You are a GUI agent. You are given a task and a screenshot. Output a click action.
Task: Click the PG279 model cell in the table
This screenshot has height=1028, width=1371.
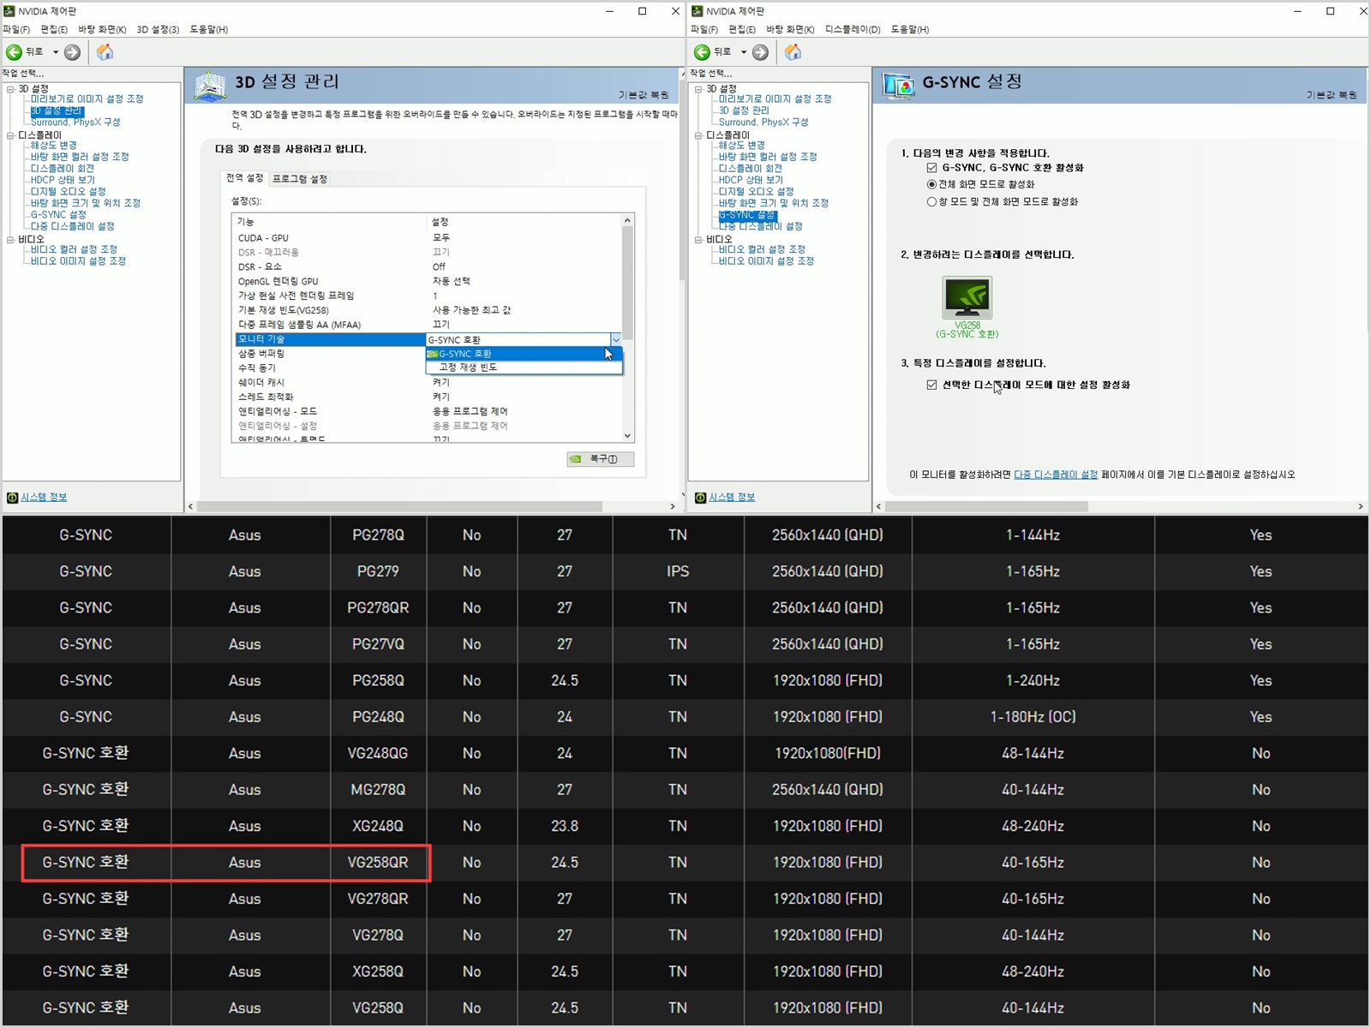coord(378,571)
